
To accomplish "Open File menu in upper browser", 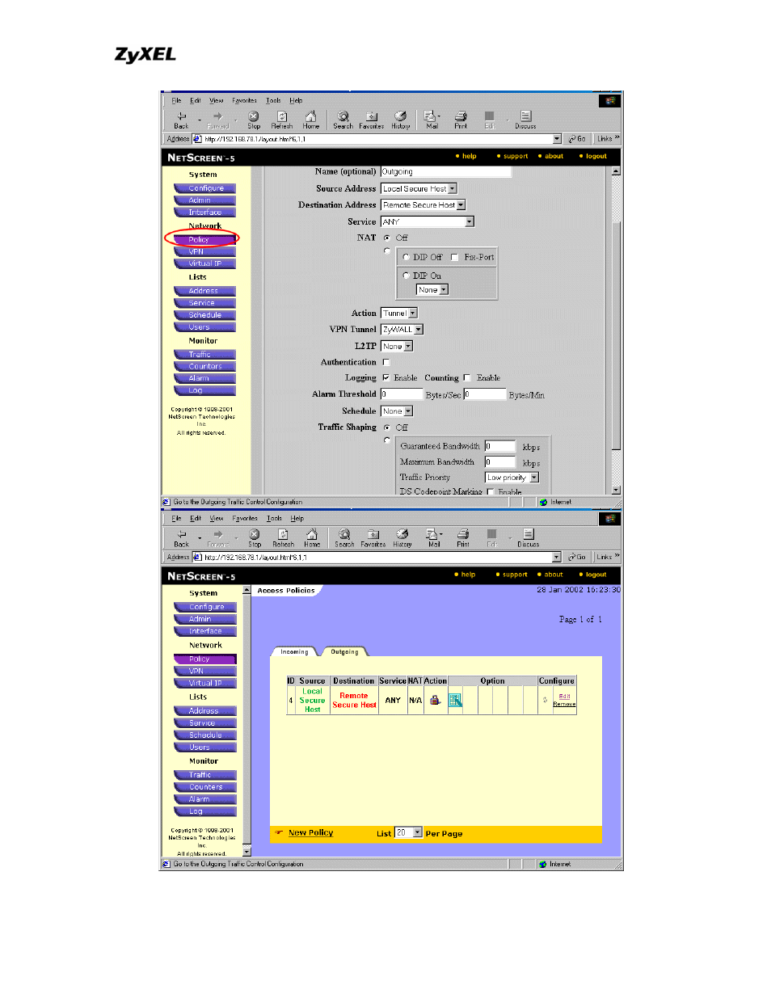I will point(176,101).
